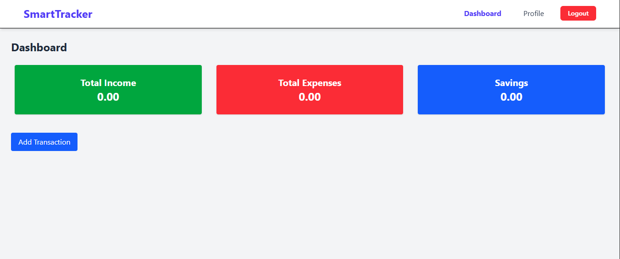Image resolution: width=620 pixels, height=259 pixels.
Task: Click the gap between Income and Expenses cards
Action: click(x=209, y=90)
